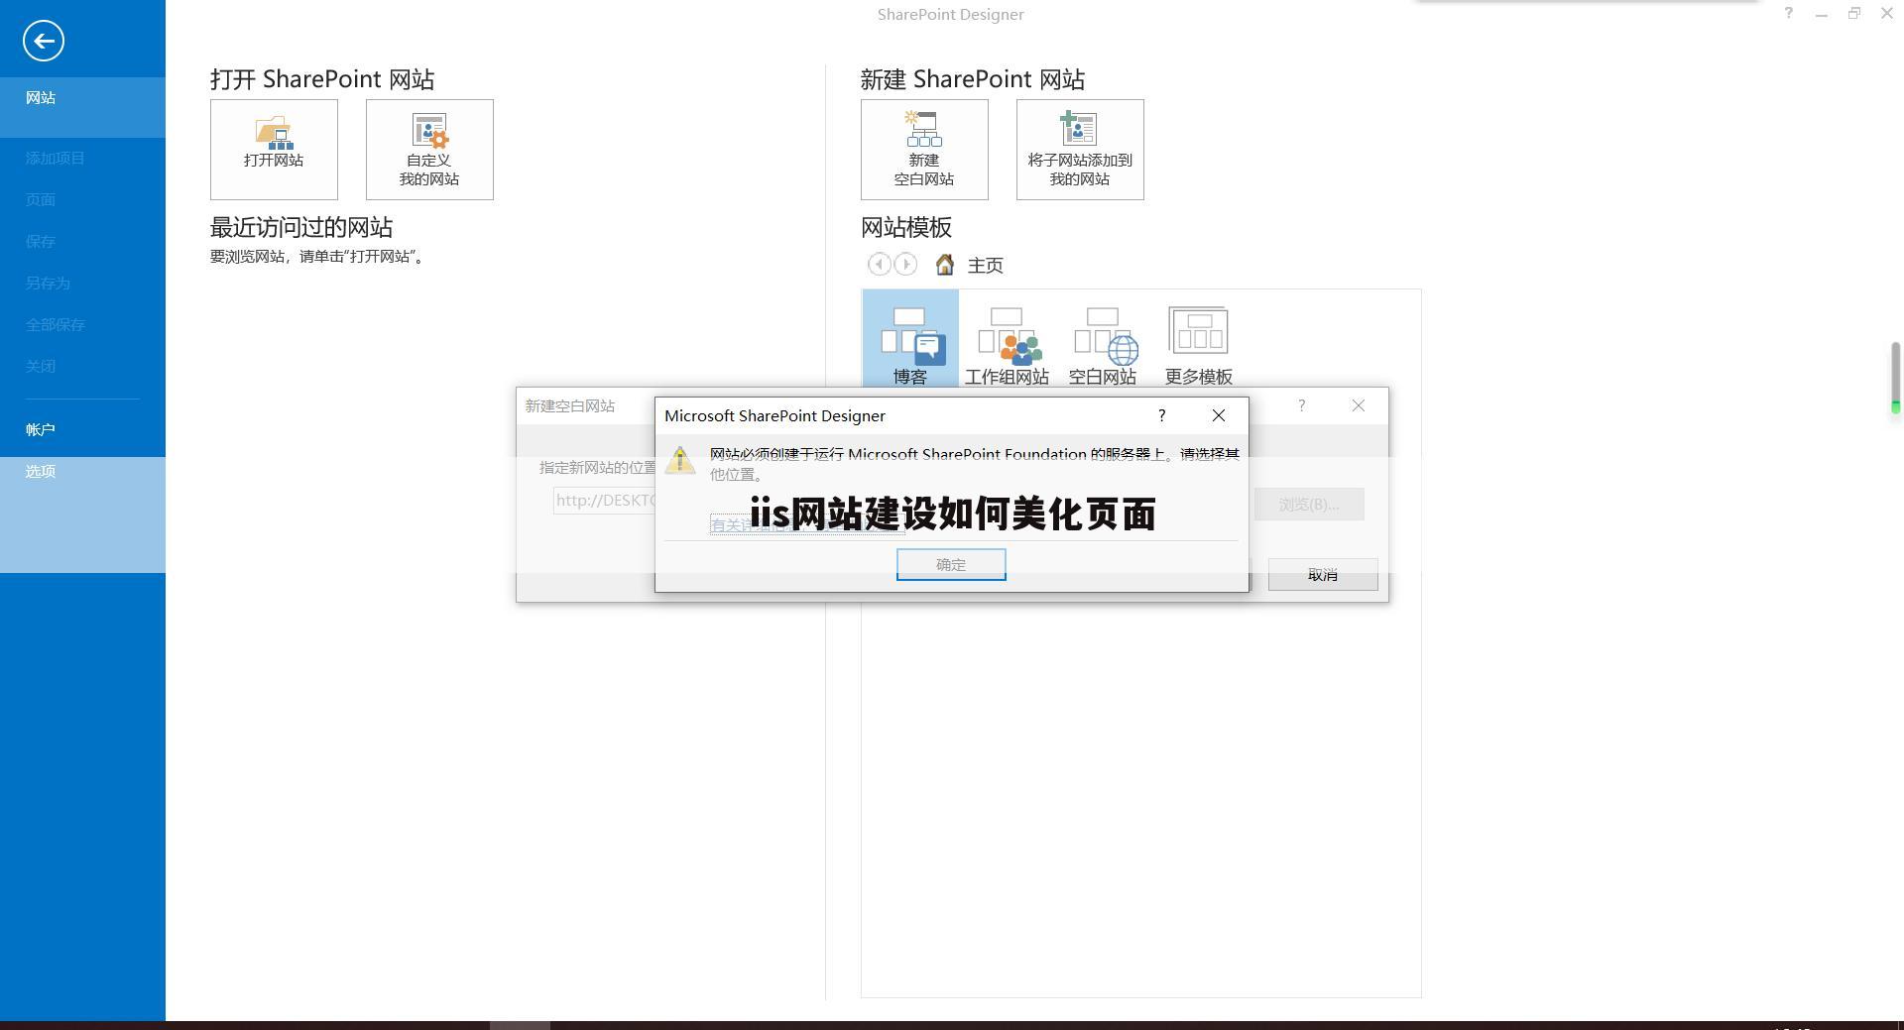This screenshot has height=1030, width=1904.
Task: Click the 新建空白网站 icon
Action: click(x=923, y=149)
